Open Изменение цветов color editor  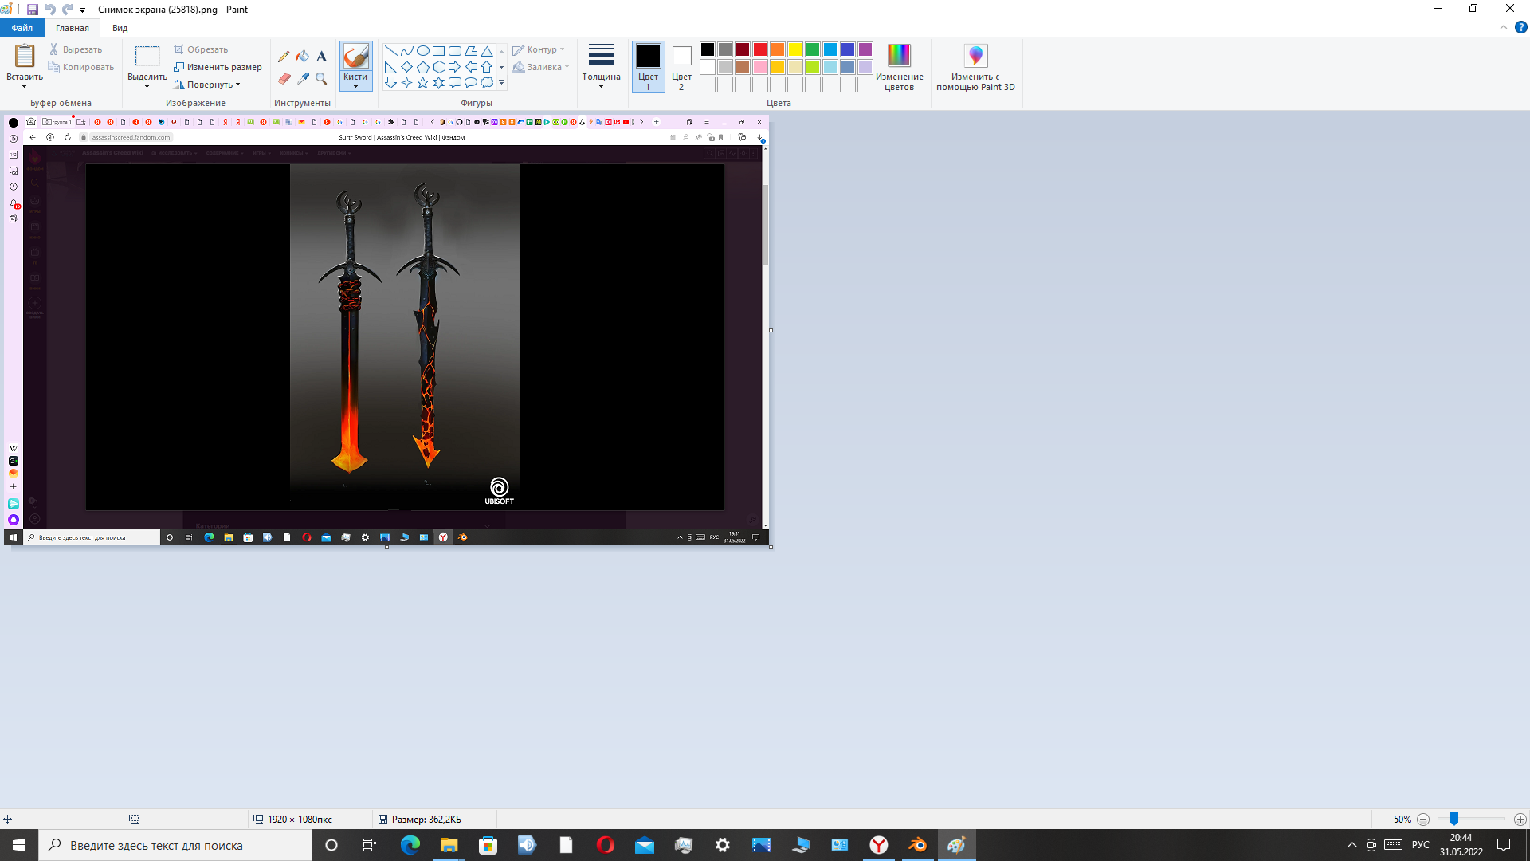(x=899, y=65)
